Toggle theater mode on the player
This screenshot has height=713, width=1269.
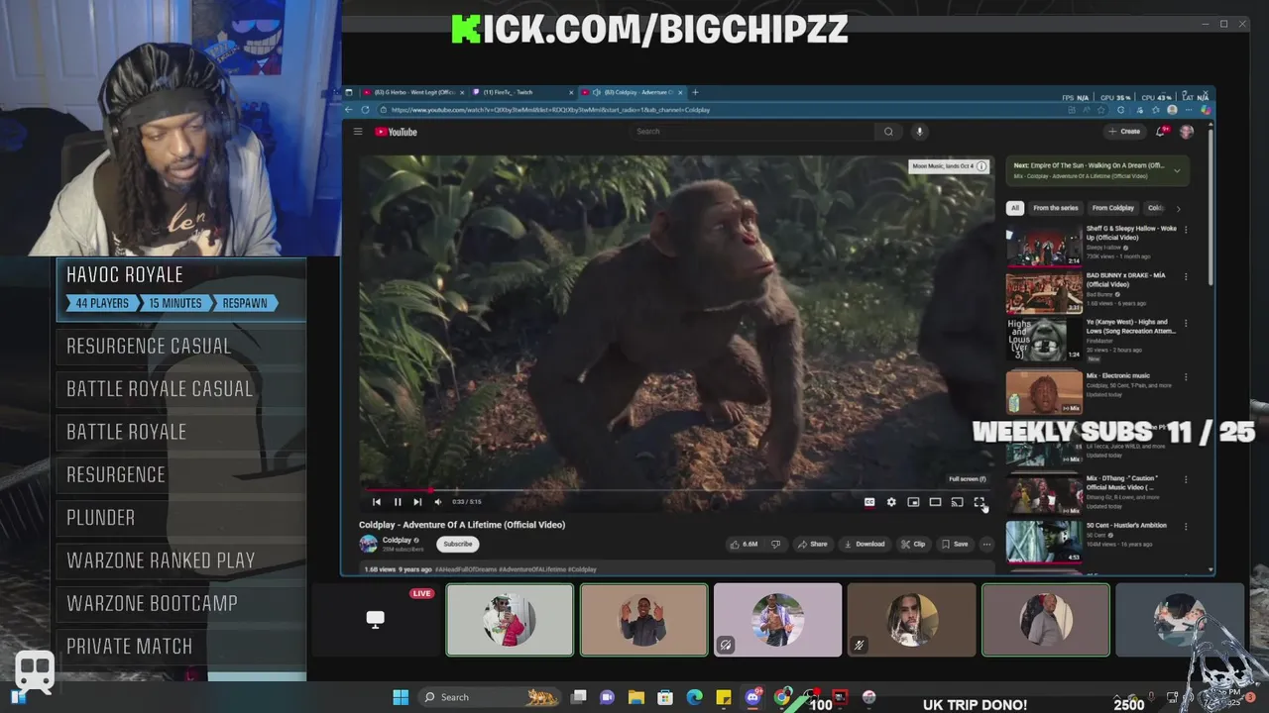(935, 502)
